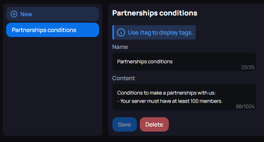The height and width of the screenshot is (142, 264).
Task: Click the 23/25 character counter
Action: pyautogui.click(x=247, y=67)
